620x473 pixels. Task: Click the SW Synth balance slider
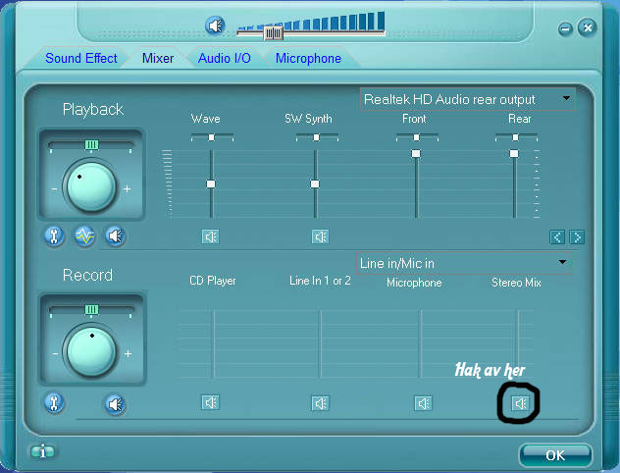click(317, 137)
